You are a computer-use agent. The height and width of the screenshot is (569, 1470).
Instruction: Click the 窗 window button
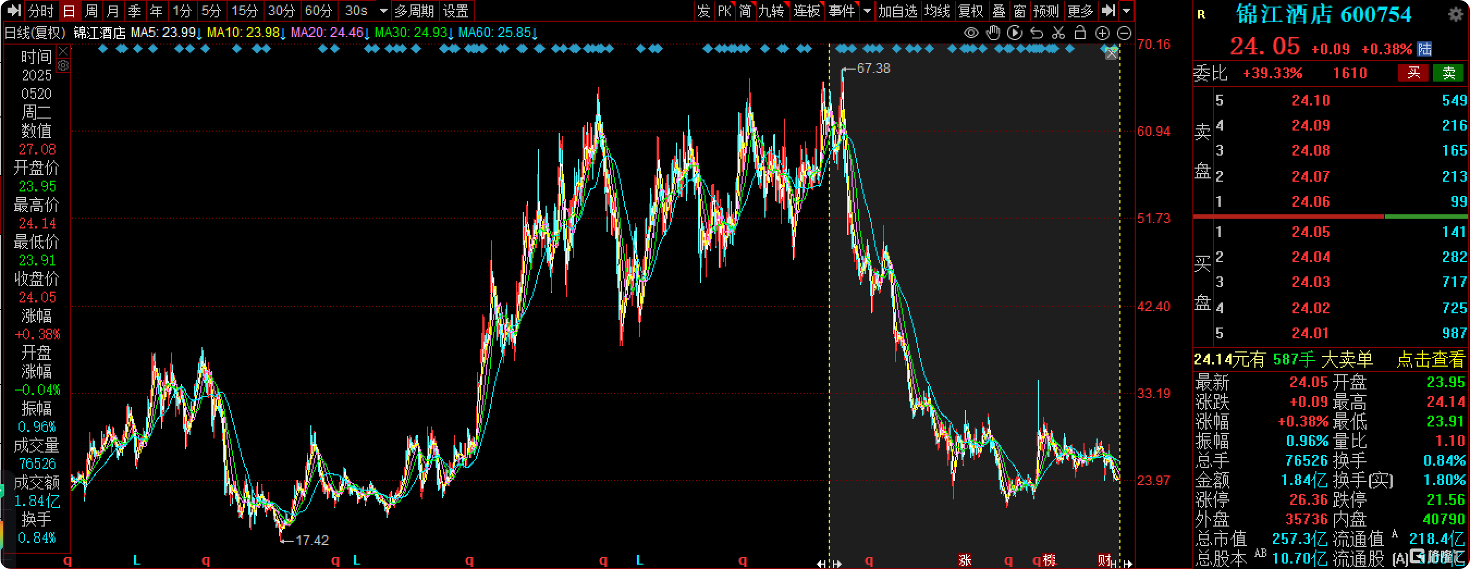click(x=1020, y=10)
